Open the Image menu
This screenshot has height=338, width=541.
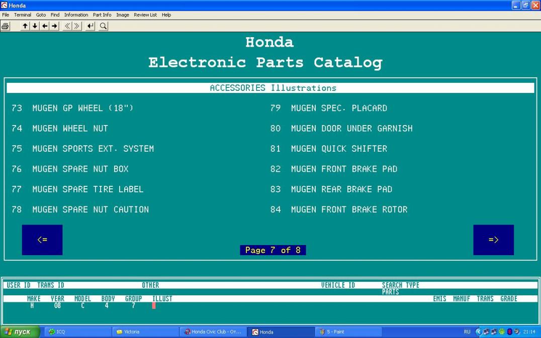pos(123,15)
